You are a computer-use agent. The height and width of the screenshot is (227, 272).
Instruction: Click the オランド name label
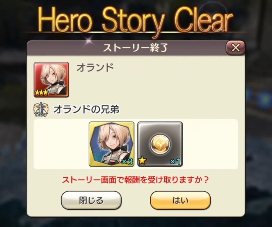[x=95, y=67]
